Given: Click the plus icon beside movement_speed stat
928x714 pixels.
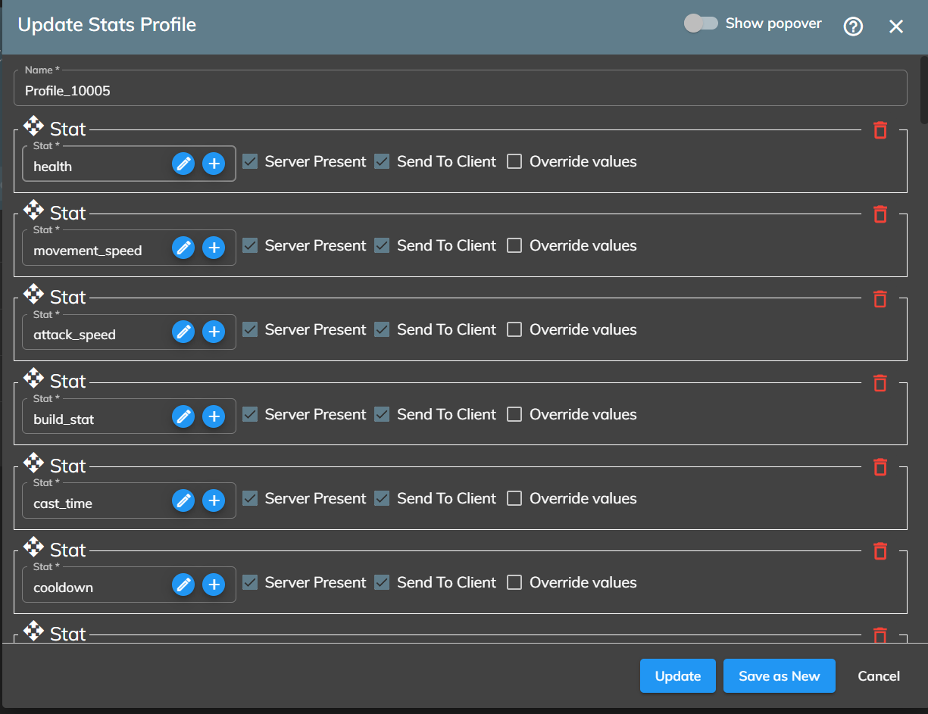Looking at the screenshot, I should pos(214,248).
